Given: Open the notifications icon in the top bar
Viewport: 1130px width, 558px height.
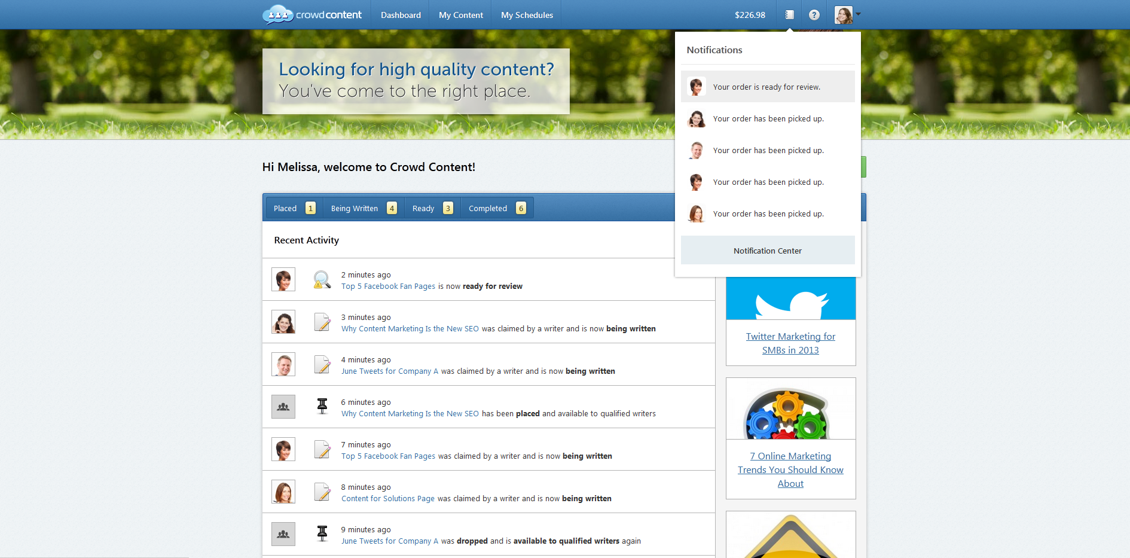Looking at the screenshot, I should tap(789, 14).
